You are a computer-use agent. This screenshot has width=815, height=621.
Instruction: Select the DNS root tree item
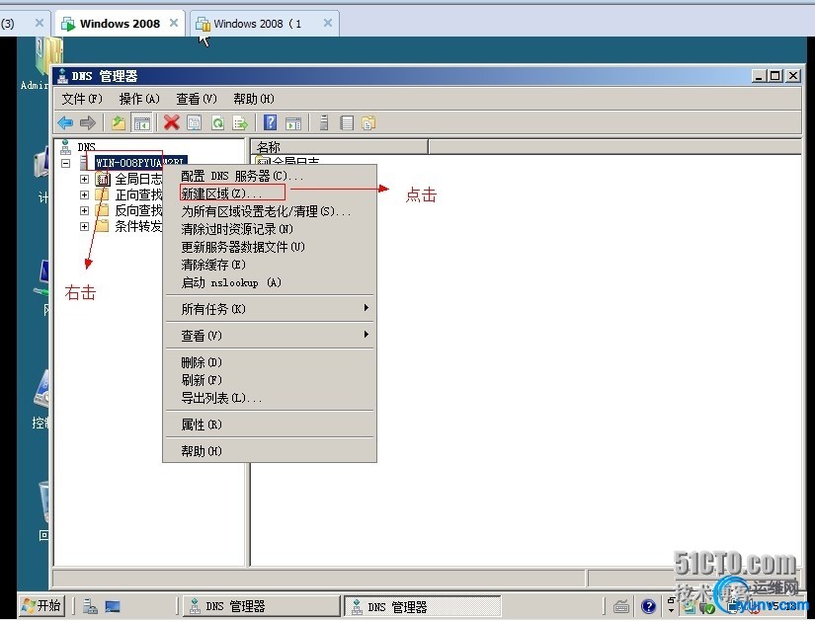click(86, 147)
